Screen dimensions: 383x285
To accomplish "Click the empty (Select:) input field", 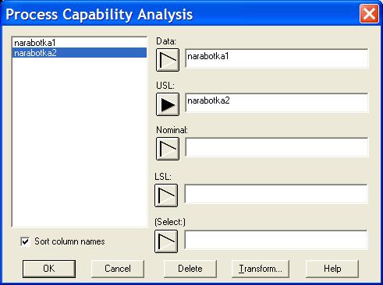I will [x=276, y=240].
